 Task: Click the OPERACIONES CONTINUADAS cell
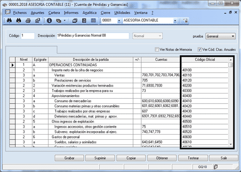(91, 65)
